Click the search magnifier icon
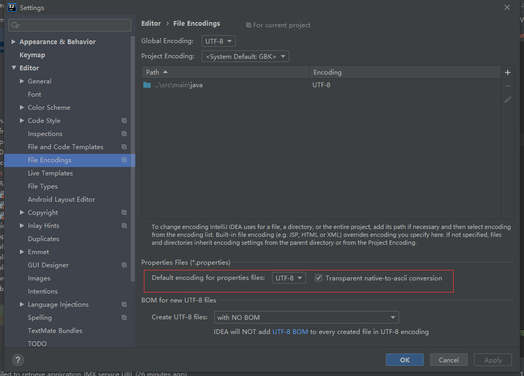This screenshot has width=524, height=376. [15, 25]
